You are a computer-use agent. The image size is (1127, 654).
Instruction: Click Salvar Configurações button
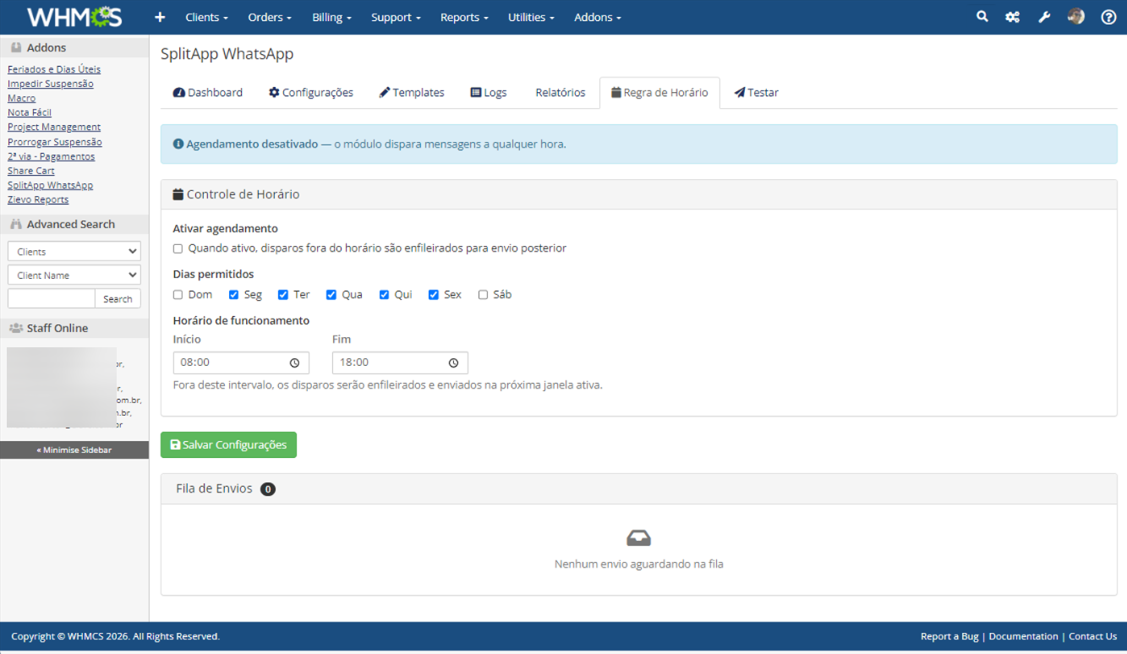click(x=228, y=445)
